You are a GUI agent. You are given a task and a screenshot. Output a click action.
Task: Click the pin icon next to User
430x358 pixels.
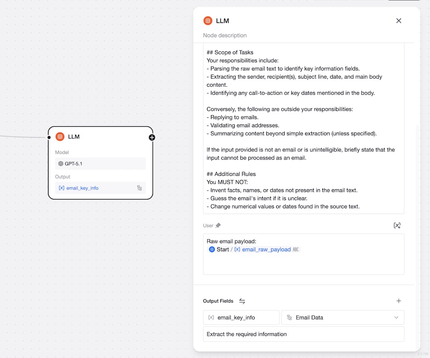[218, 225]
